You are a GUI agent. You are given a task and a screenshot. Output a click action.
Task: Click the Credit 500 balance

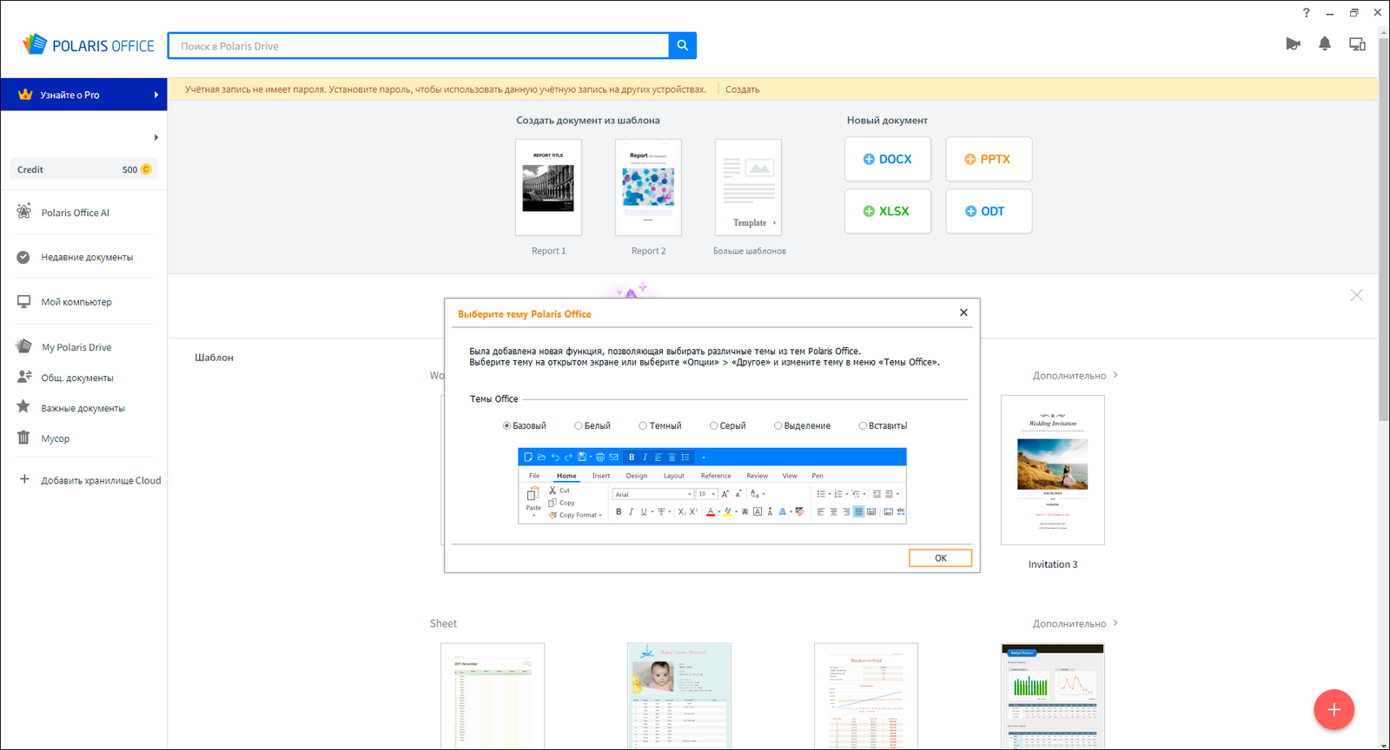83,169
